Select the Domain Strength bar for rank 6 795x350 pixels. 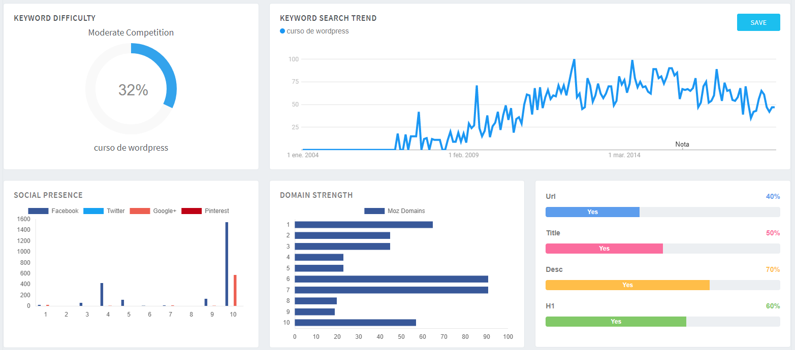tap(391, 279)
